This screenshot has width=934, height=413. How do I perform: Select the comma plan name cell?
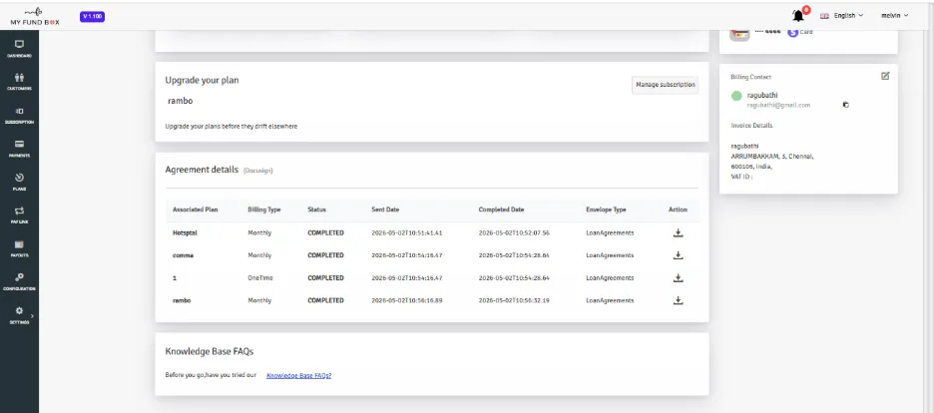183,255
